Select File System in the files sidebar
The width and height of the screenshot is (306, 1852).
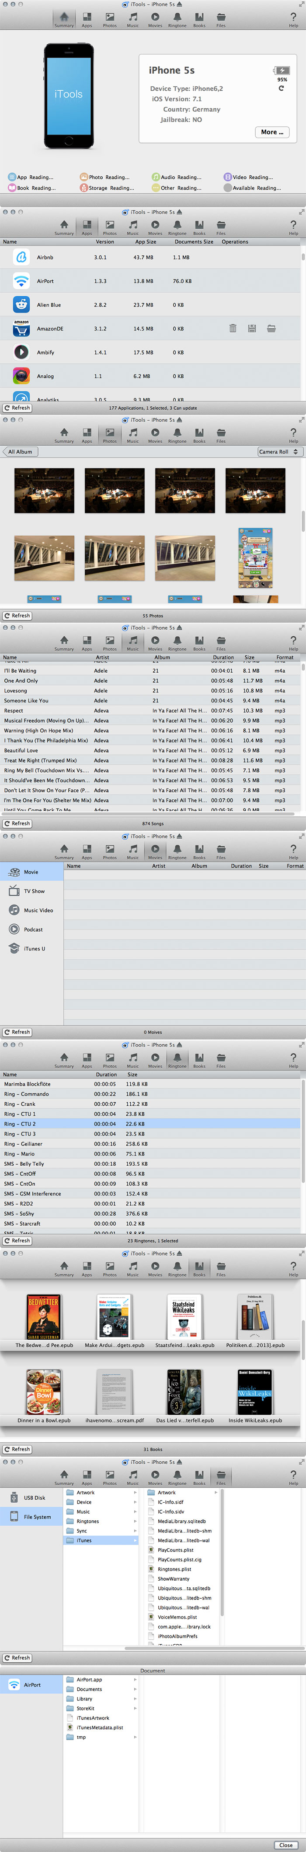tap(31, 1517)
